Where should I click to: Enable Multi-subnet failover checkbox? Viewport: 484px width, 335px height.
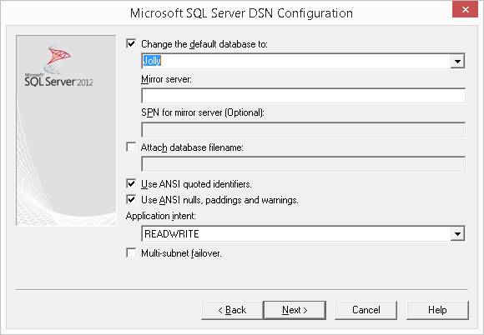pos(131,253)
